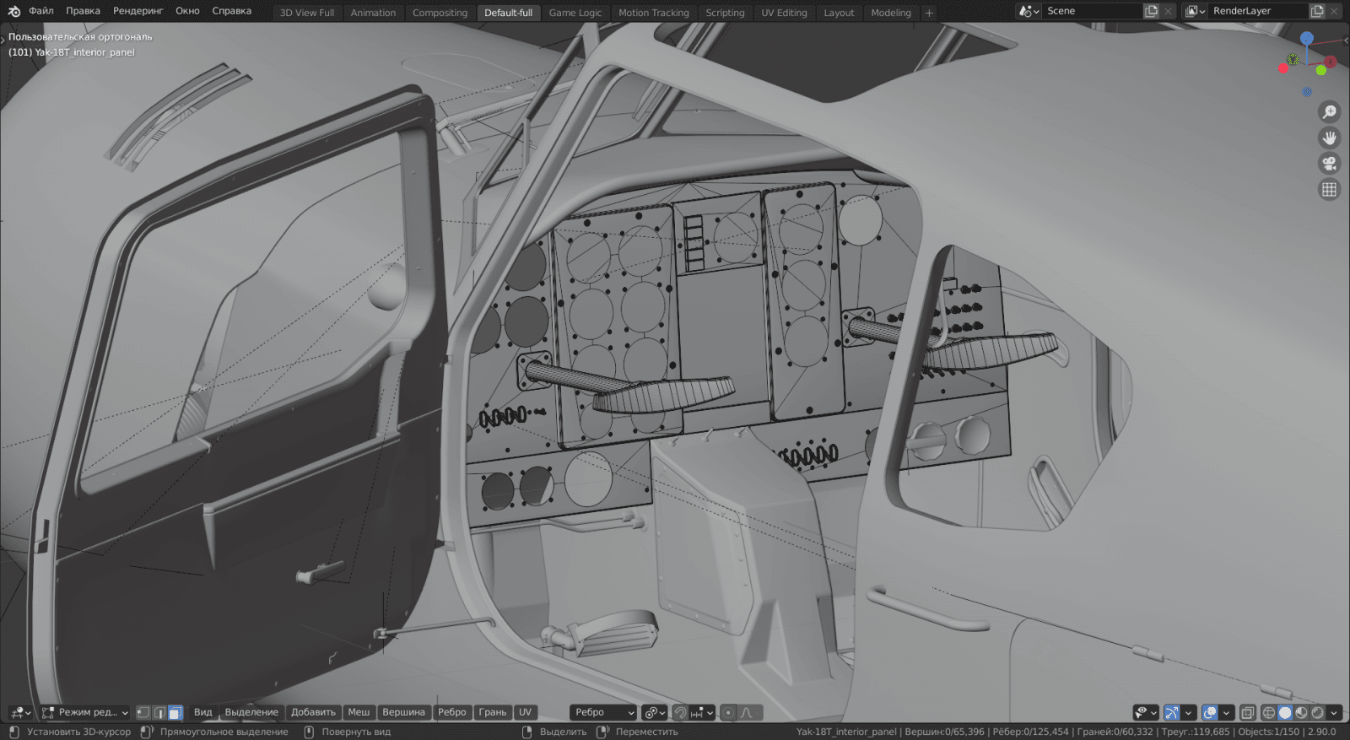
Task: Click the dotted blue negative-Z gizmo handle
Action: tap(1307, 91)
